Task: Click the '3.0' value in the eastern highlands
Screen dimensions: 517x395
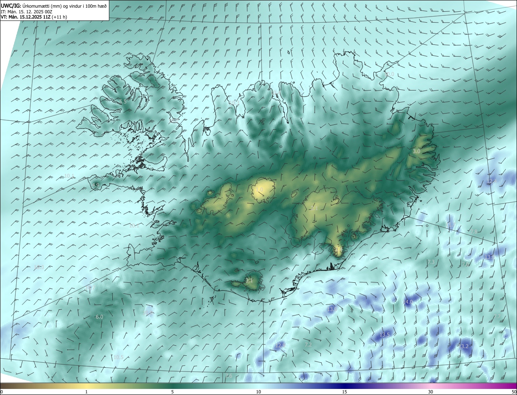Action: [416, 151]
